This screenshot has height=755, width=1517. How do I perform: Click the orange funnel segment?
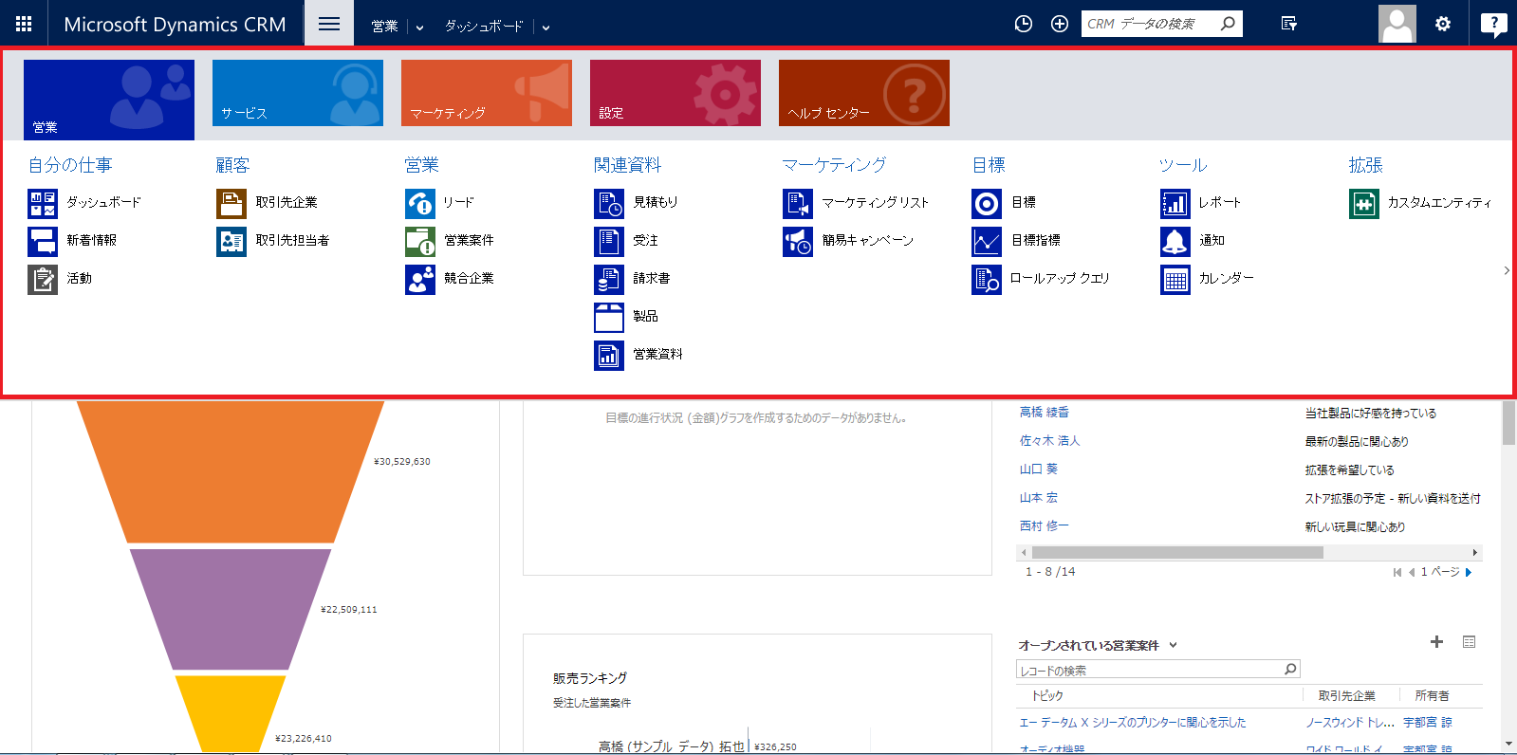(x=231, y=471)
